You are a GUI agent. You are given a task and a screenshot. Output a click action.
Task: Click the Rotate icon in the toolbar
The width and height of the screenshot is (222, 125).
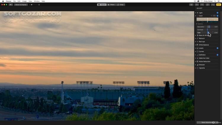207,4
